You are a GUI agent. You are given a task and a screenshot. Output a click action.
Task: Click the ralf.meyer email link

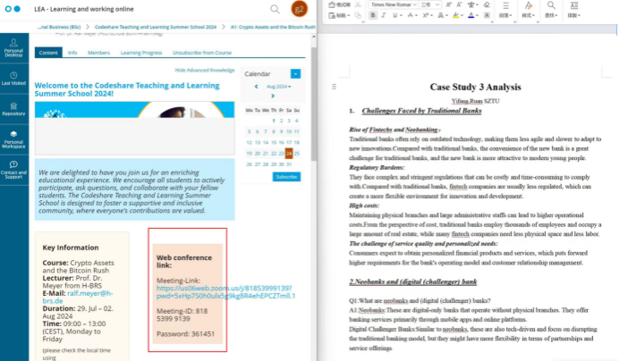(78, 297)
